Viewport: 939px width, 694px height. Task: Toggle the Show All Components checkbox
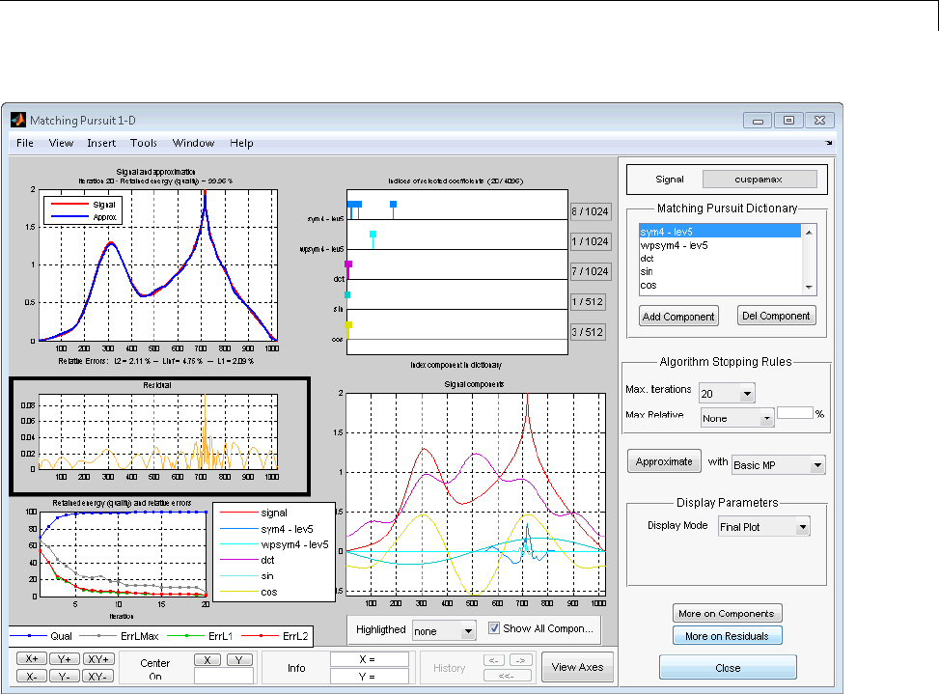[x=494, y=628]
